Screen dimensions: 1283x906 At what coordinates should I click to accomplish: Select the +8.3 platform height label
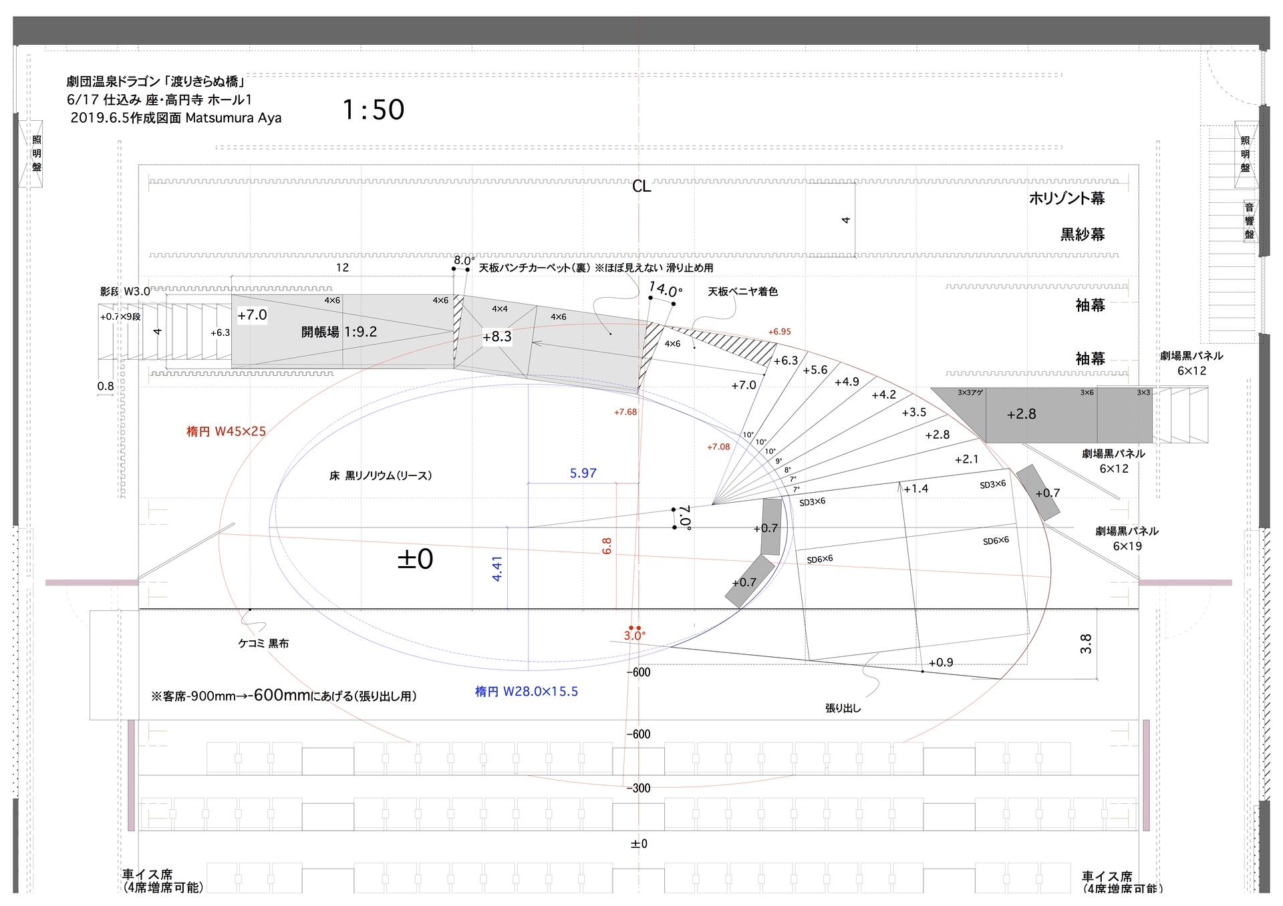tap(497, 336)
